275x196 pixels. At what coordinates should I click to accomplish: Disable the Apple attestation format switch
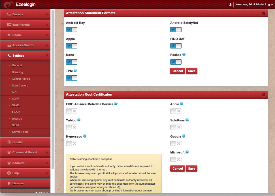(x=72, y=46)
